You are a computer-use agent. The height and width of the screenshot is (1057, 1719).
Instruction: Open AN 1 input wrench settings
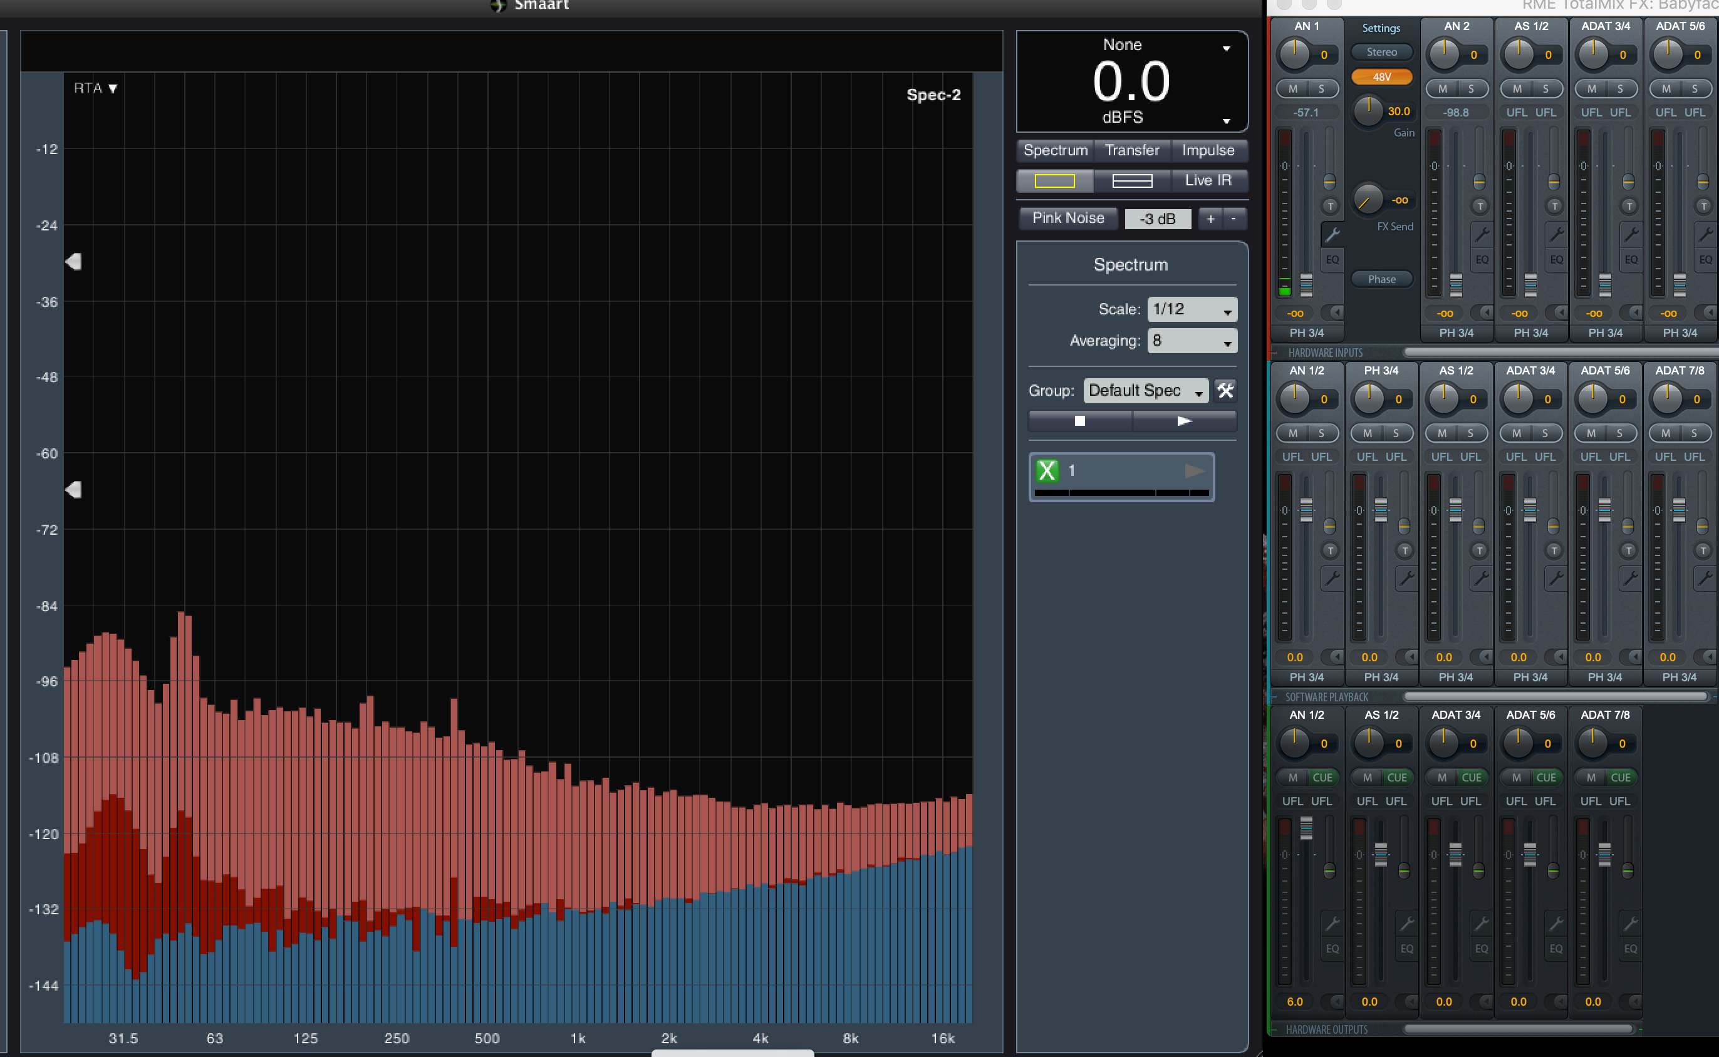click(1332, 234)
